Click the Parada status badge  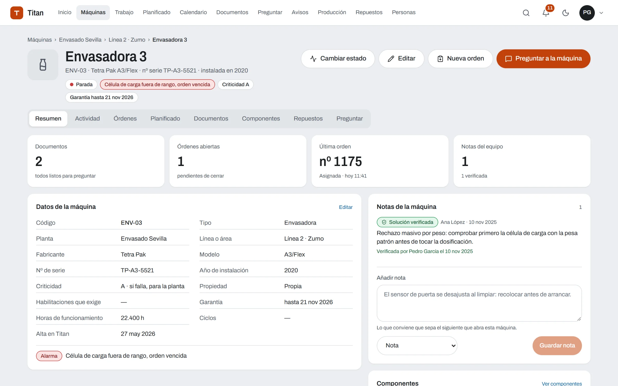81,85
